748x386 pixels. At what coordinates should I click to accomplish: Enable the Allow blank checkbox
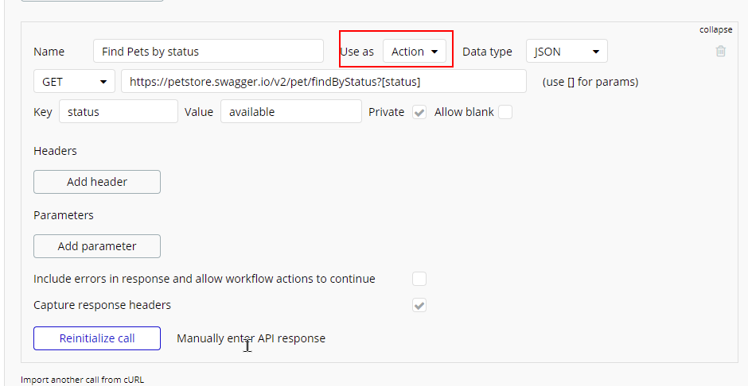tap(505, 112)
